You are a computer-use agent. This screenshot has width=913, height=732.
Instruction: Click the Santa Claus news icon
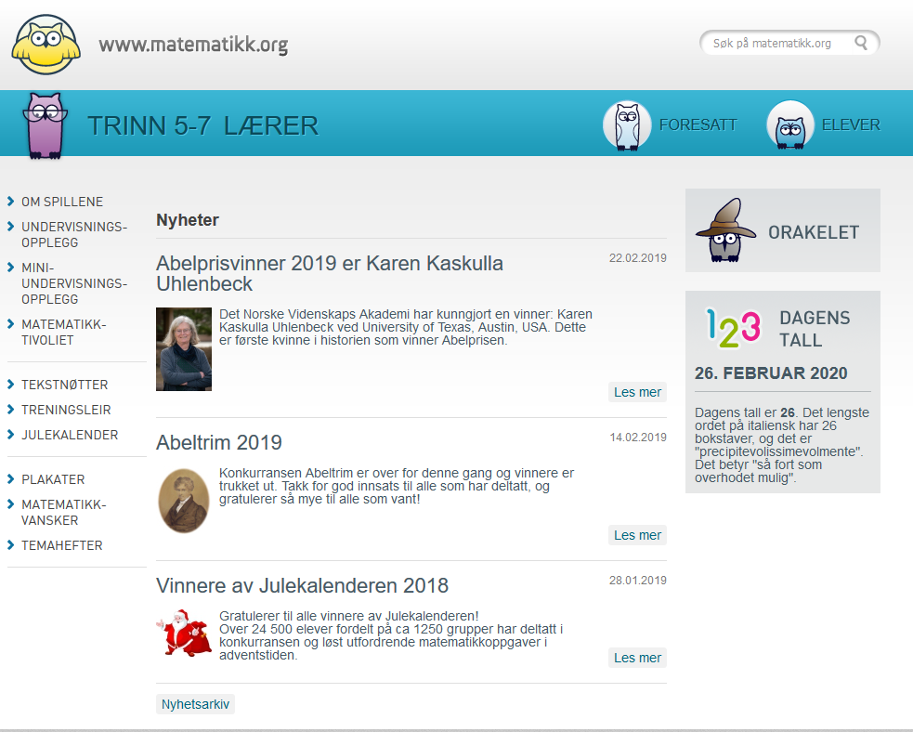[183, 634]
